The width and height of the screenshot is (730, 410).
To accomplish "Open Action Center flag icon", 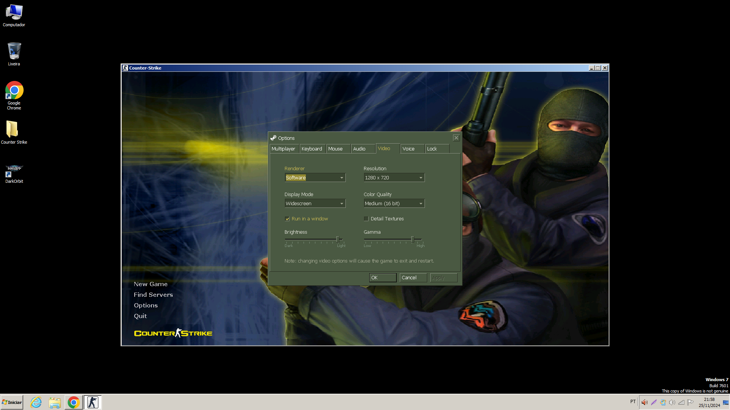I will point(690,402).
